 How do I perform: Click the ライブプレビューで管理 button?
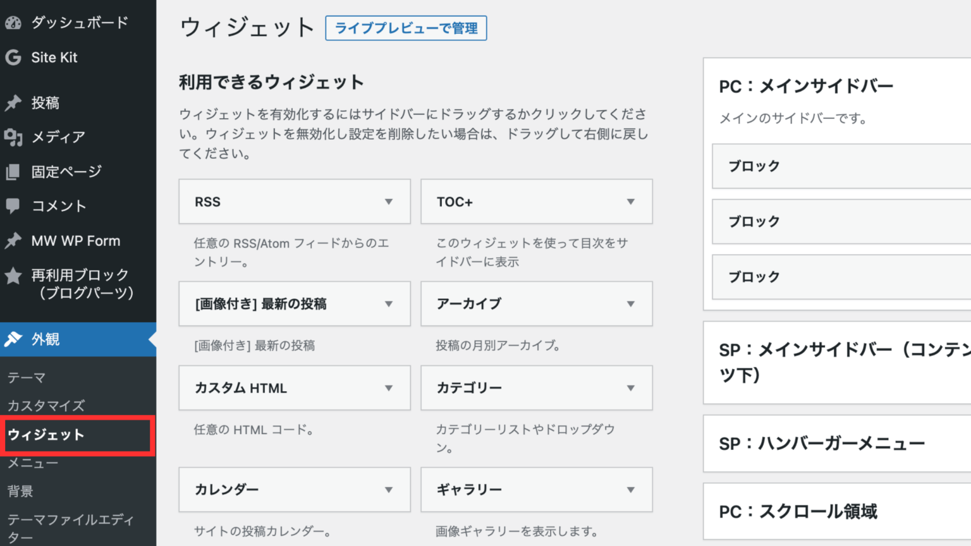coord(405,28)
